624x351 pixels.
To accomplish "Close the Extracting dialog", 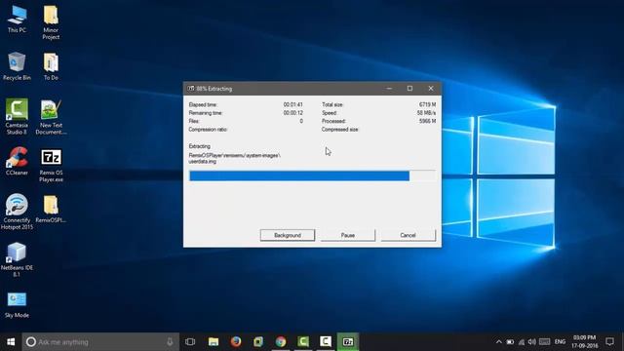I will coord(431,89).
